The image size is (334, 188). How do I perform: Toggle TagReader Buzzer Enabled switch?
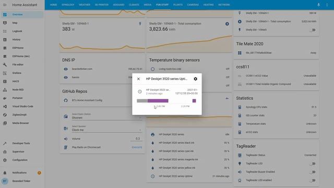[x=313, y=172]
